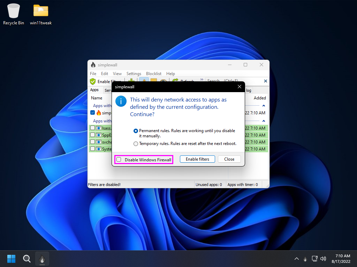
Task: Open the View menu
Action: pos(117,74)
